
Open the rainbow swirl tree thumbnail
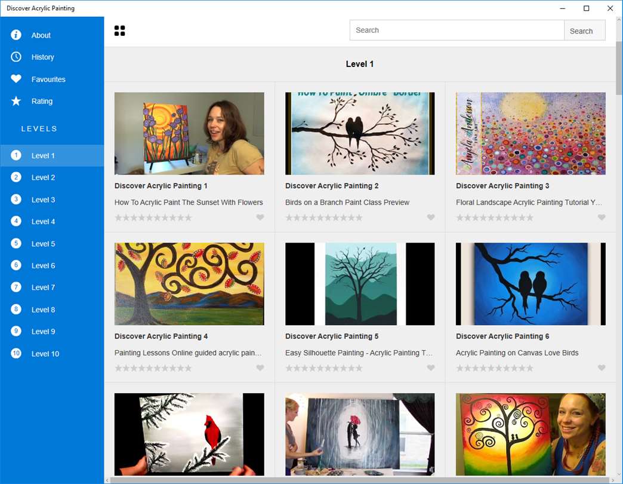click(x=531, y=434)
